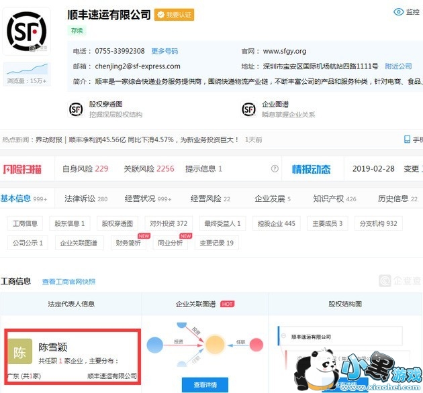423x393 pixels.
Task: Open the 更多号码 link
Action: click(164, 51)
